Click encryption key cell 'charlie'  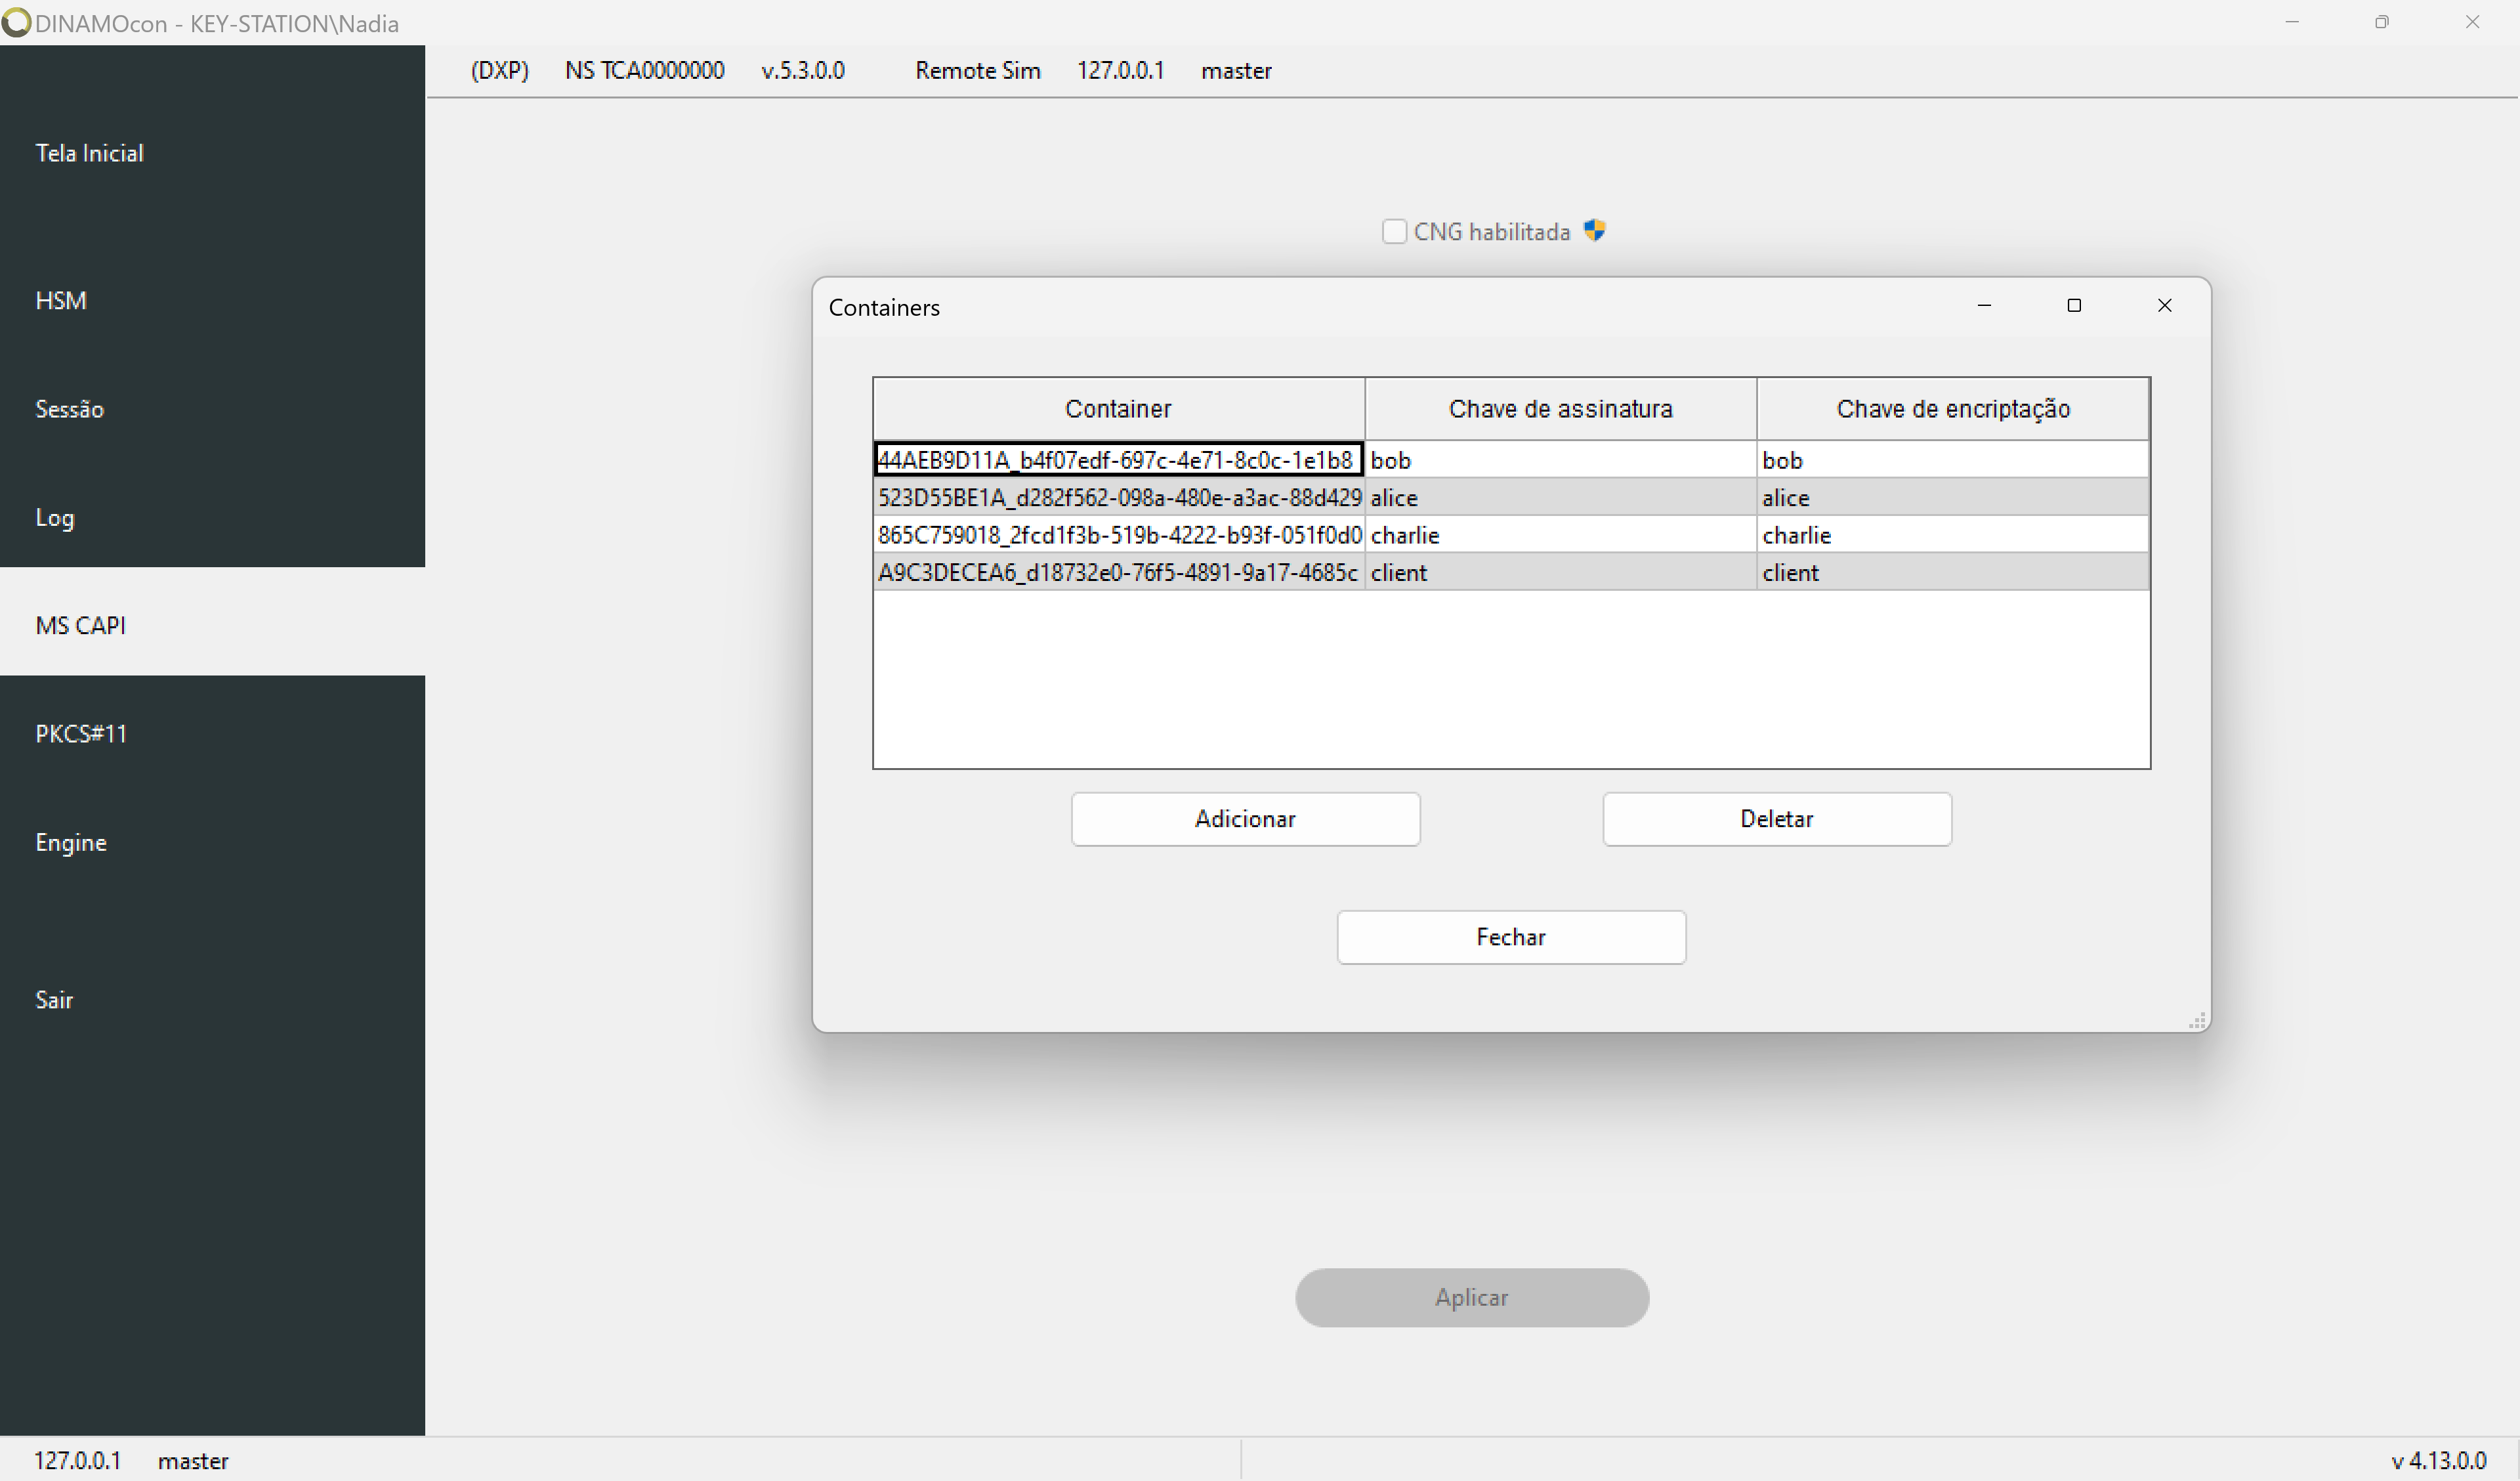(x=1952, y=534)
